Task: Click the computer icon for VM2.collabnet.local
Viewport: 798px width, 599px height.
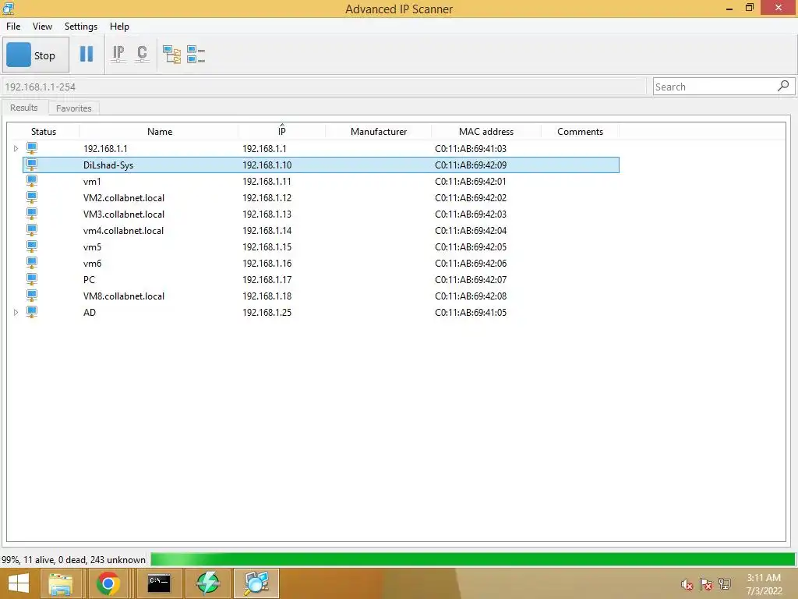Action: (31, 197)
